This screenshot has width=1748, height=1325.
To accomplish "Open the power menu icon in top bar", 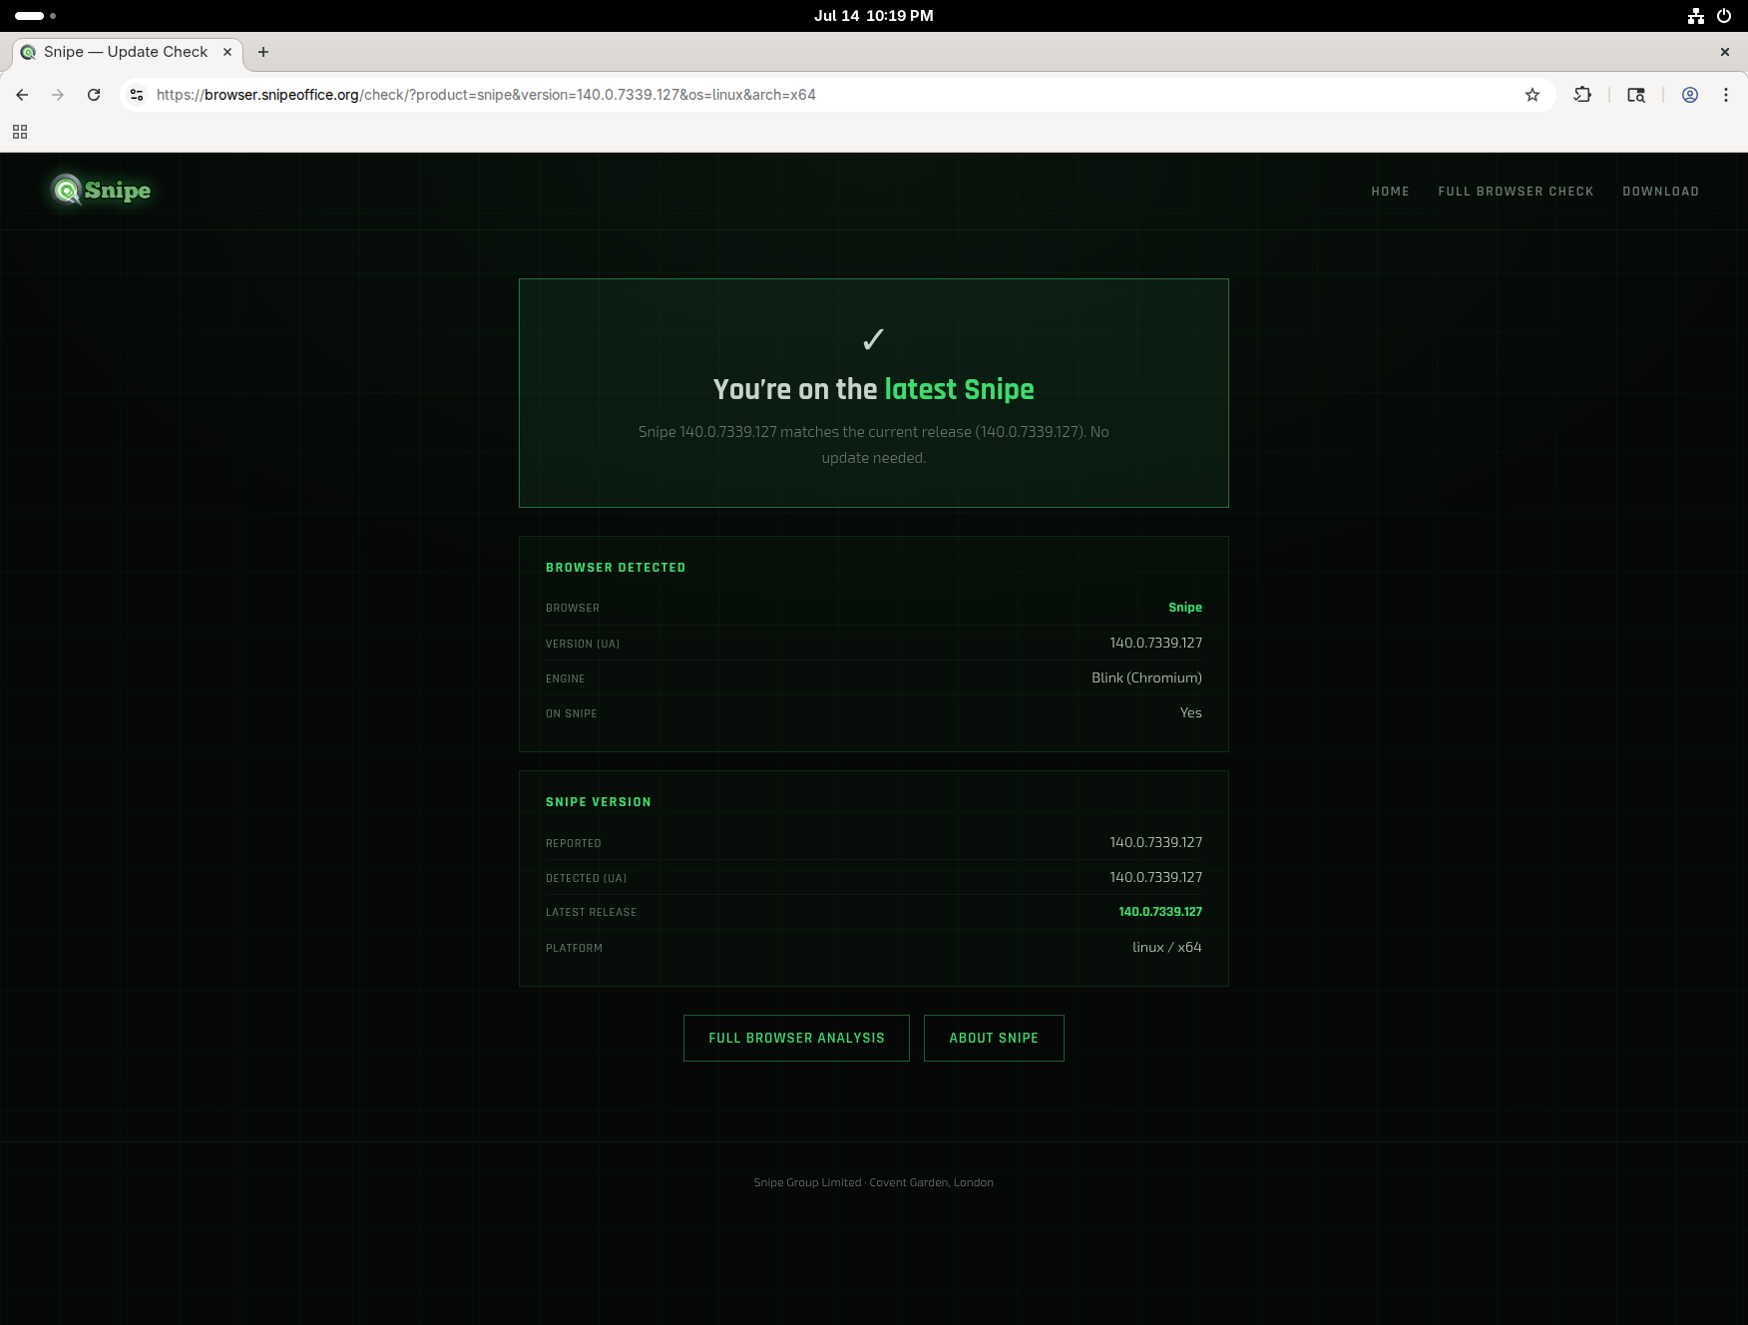I will pyautogui.click(x=1724, y=16).
